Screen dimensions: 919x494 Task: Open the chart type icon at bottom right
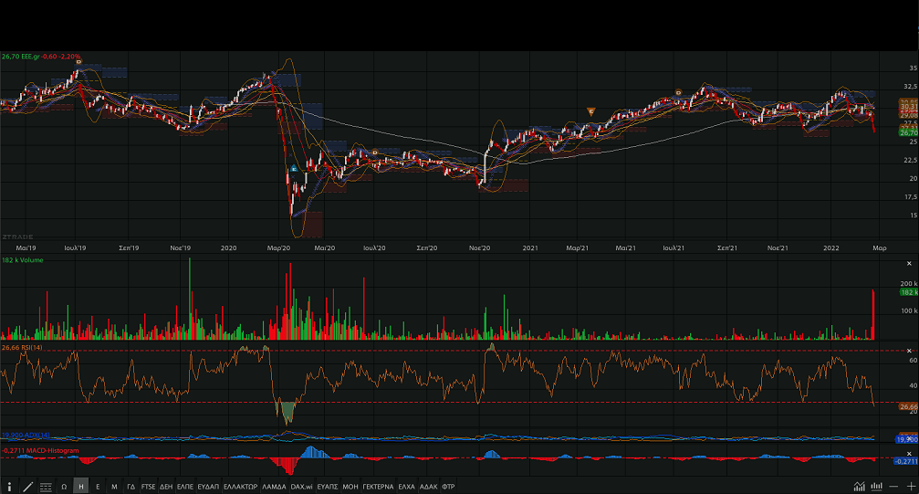tap(860, 487)
